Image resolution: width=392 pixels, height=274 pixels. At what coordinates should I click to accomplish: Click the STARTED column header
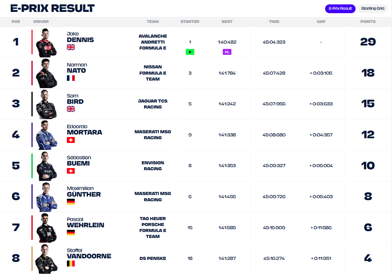190,22
